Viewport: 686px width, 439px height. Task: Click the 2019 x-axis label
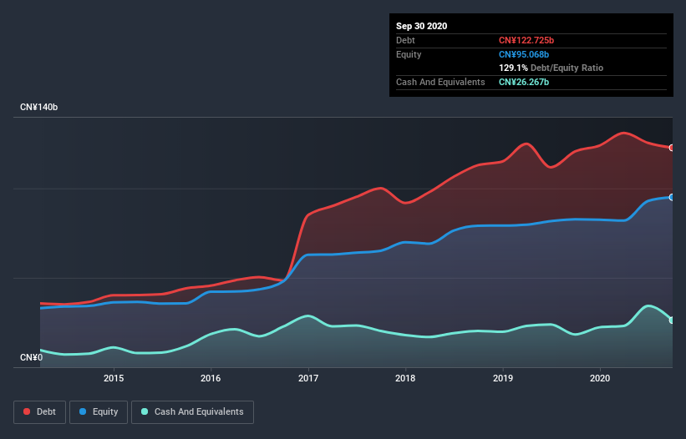[x=503, y=378]
